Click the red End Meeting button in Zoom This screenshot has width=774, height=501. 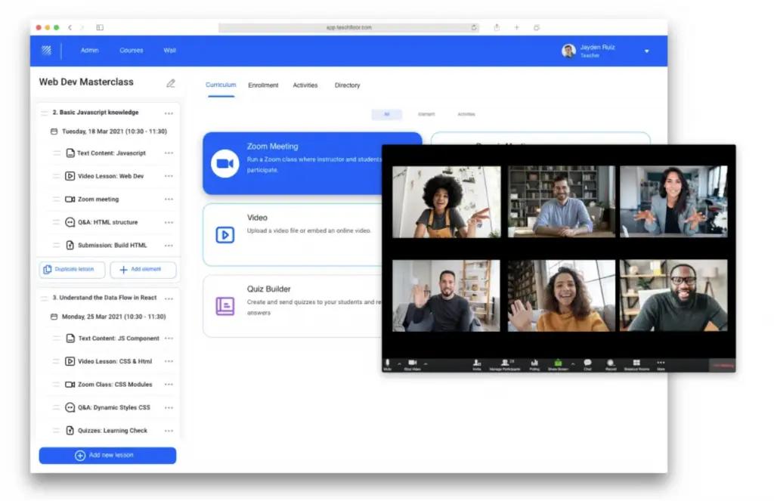point(722,365)
